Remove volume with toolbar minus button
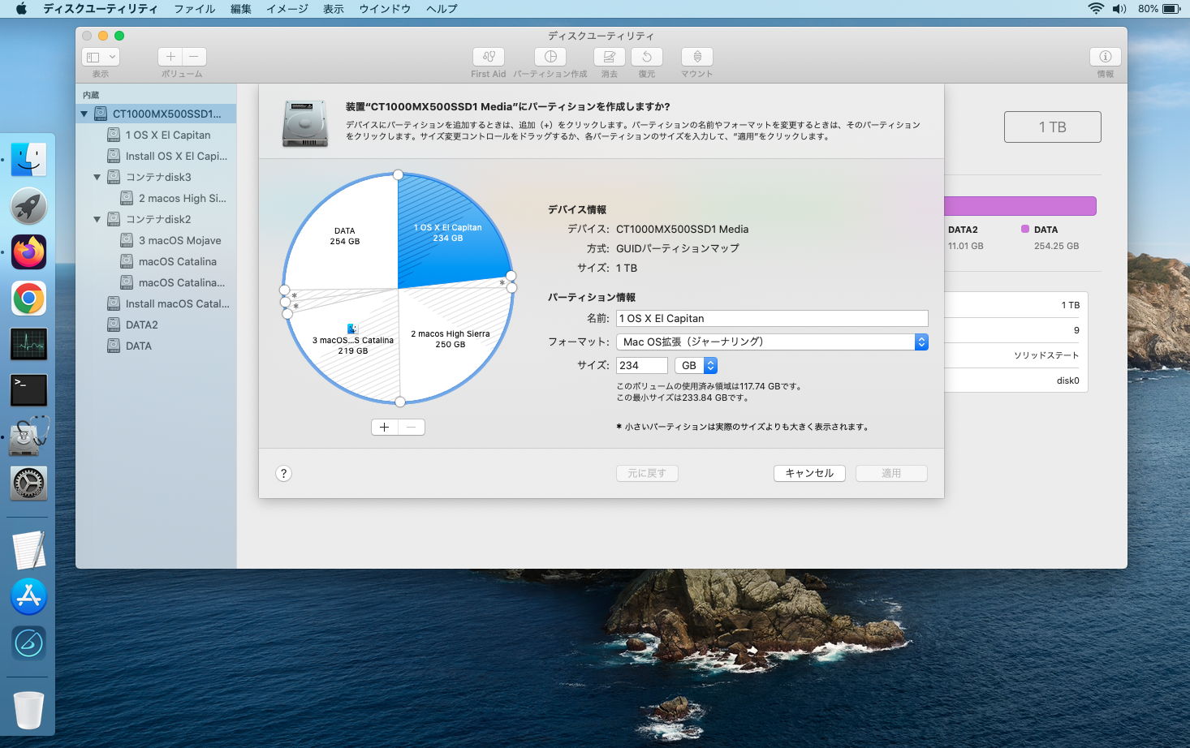The image size is (1190, 748). tap(194, 57)
